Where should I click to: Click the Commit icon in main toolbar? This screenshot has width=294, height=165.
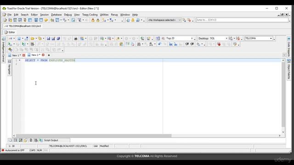93,20
